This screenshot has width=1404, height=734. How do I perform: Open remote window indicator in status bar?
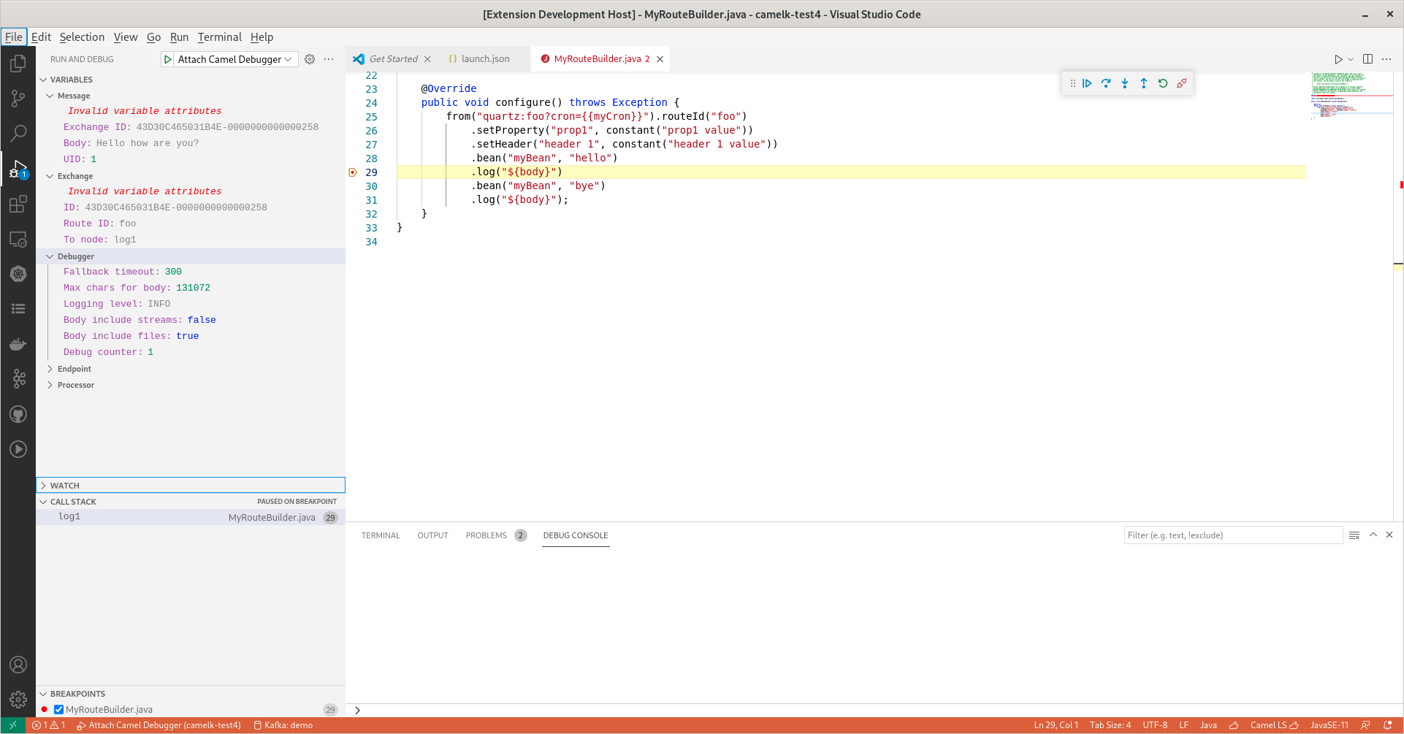tap(13, 725)
